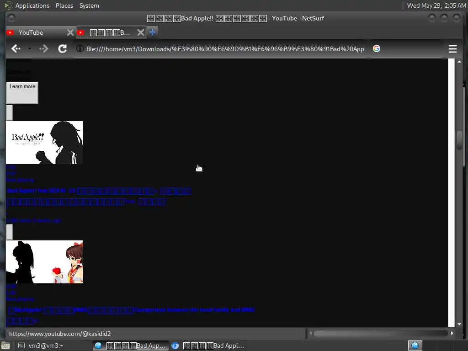
Task: Open the System menu
Action: [89, 5]
